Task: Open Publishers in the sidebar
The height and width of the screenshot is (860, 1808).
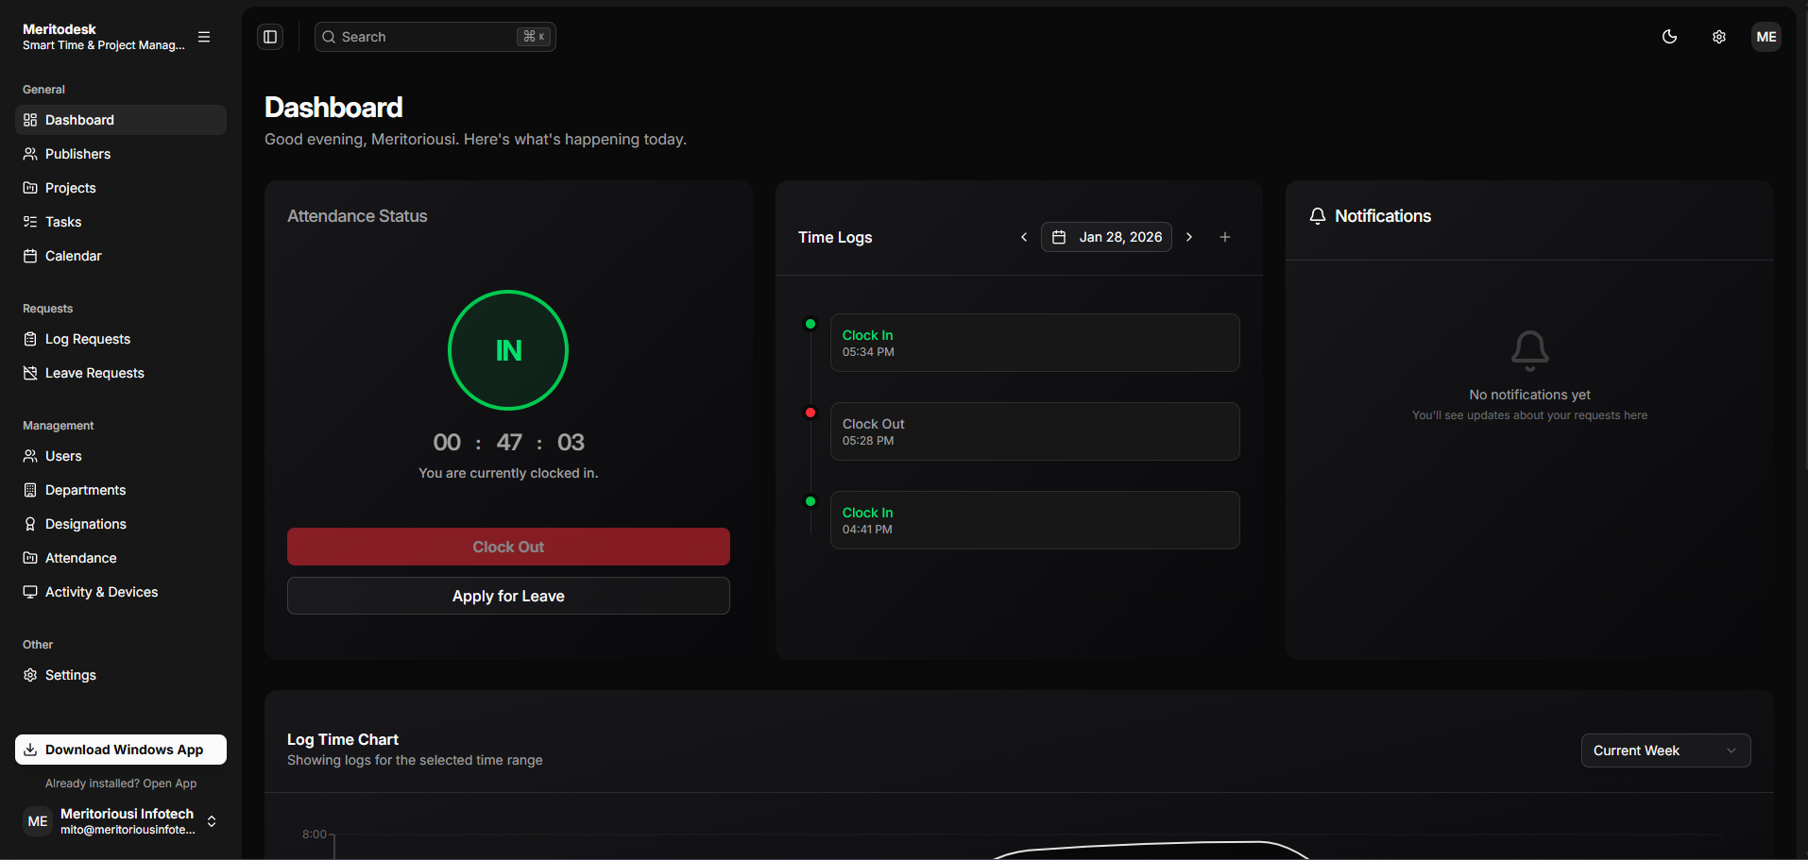Action: 77,154
